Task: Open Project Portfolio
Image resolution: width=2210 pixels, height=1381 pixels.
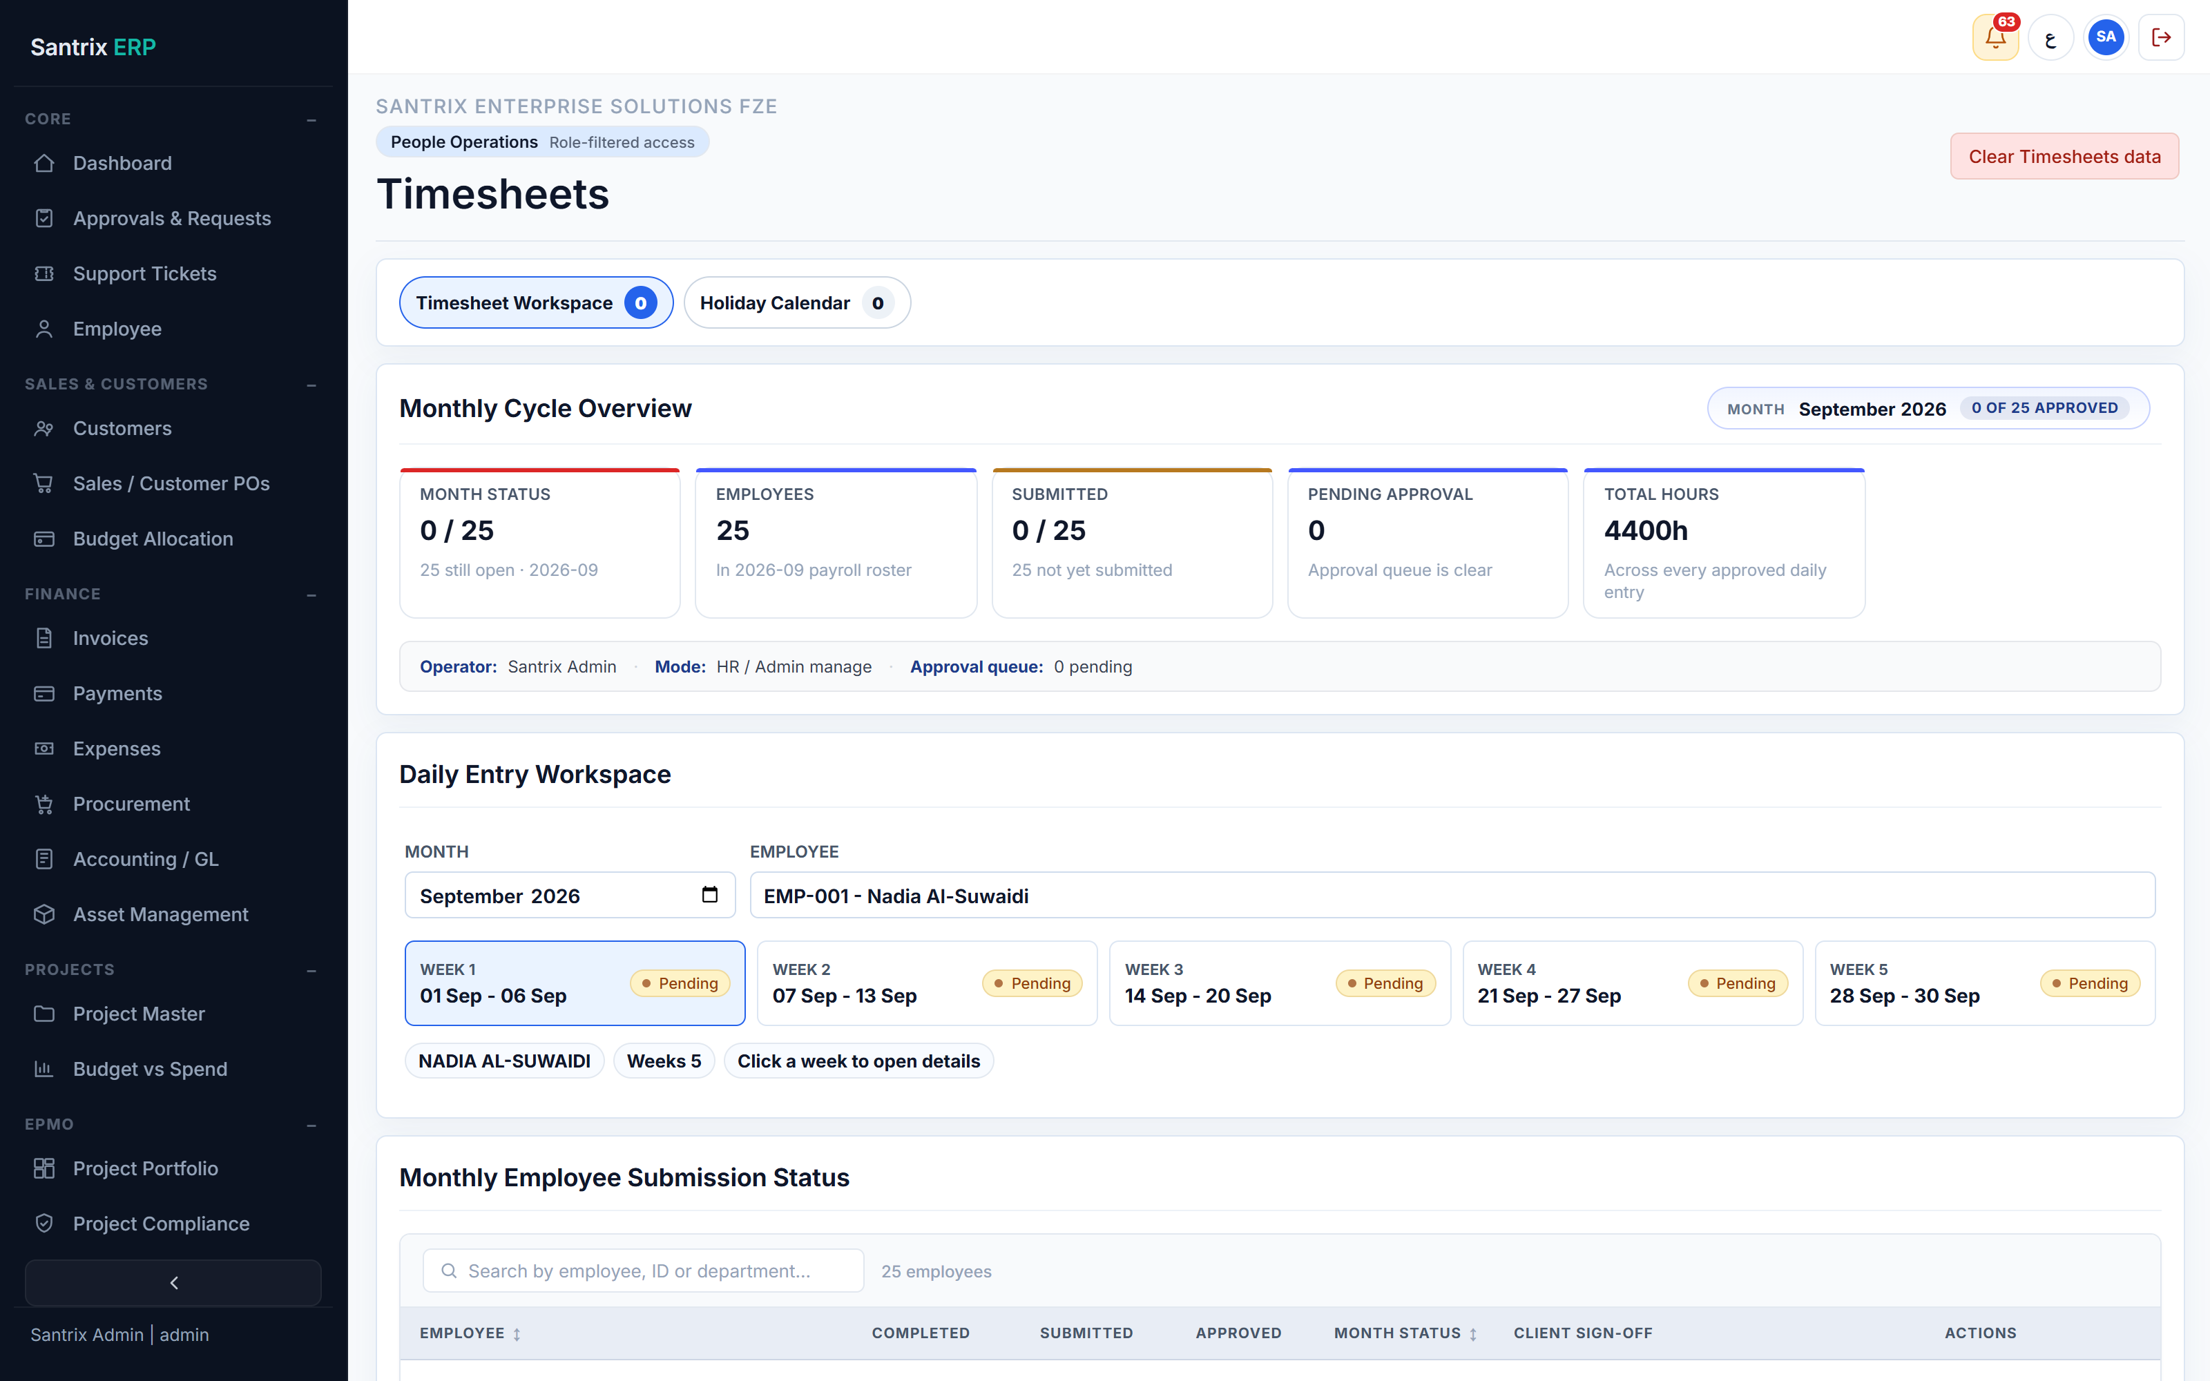Action: (x=173, y=1168)
